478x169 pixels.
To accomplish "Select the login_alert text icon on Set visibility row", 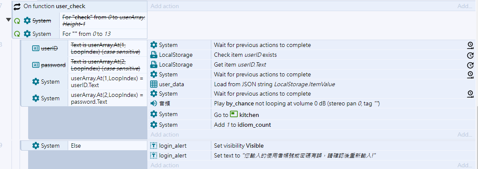I will 154,146.
